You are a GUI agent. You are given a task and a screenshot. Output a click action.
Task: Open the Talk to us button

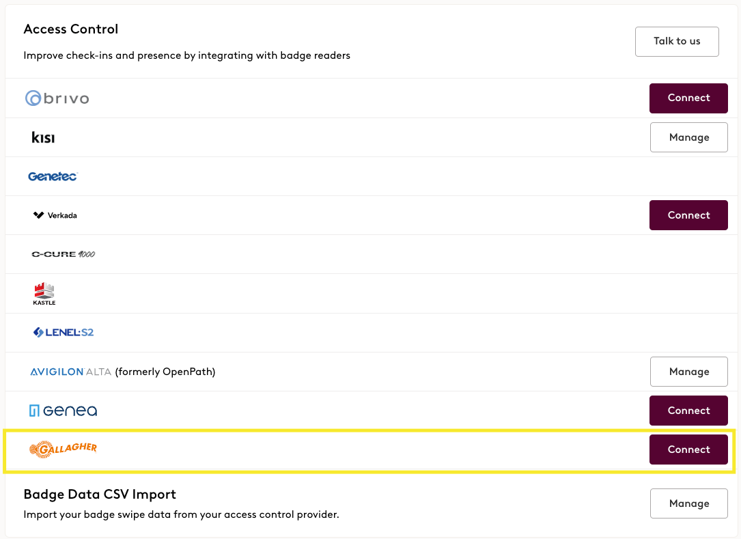coord(677,42)
